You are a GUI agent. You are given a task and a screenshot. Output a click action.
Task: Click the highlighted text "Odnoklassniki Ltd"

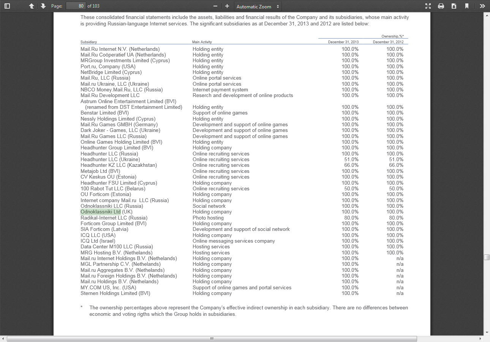(101, 212)
